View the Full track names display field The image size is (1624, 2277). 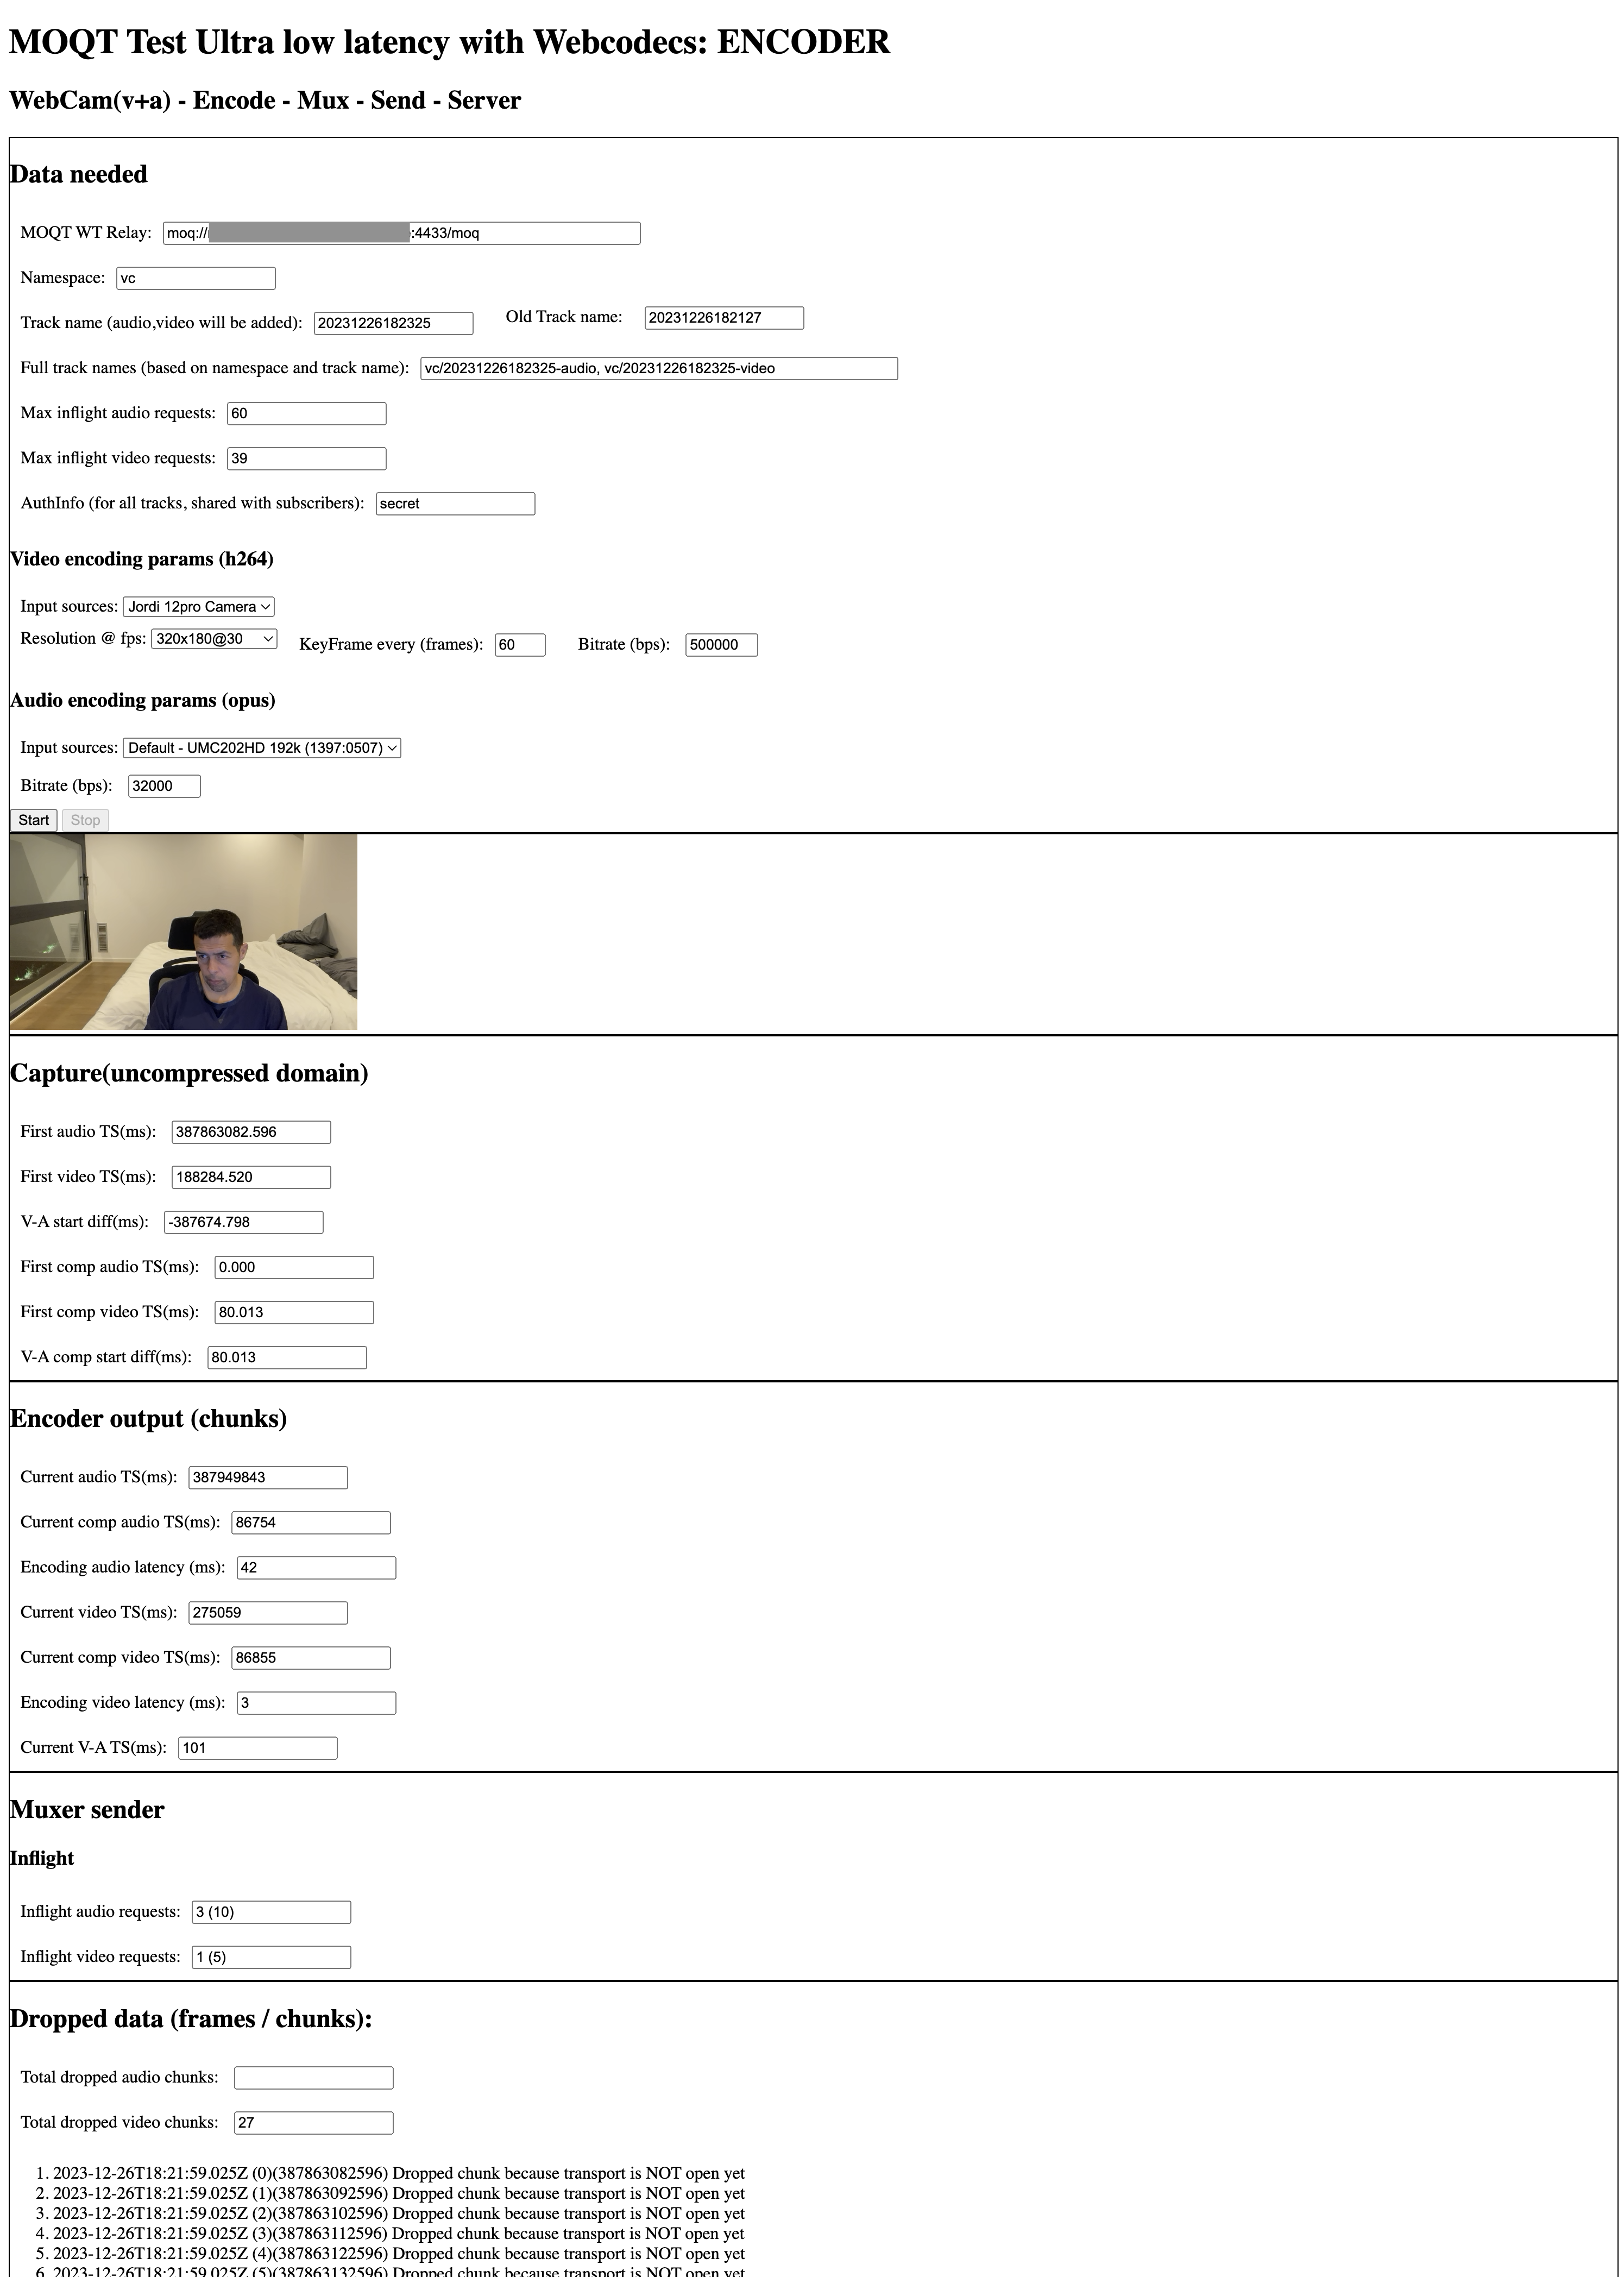[x=657, y=367]
